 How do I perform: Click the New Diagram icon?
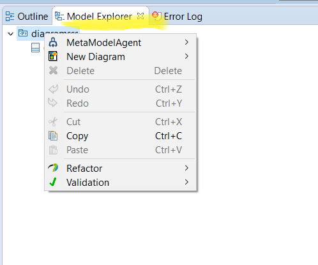click(53, 56)
